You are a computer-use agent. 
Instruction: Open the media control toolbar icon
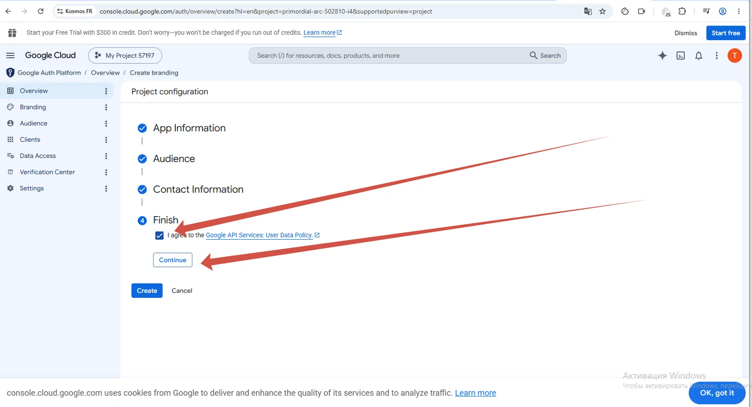(x=706, y=11)
